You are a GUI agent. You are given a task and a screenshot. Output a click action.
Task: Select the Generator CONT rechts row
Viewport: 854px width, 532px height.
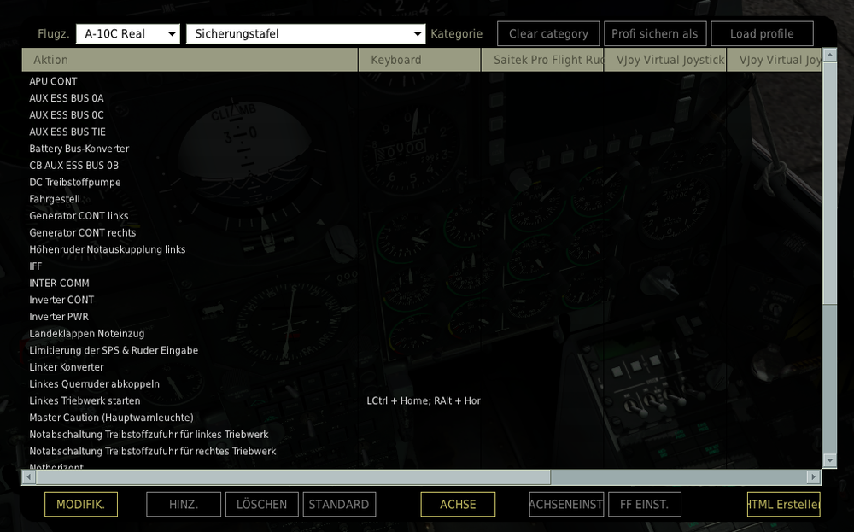point(422,232)
